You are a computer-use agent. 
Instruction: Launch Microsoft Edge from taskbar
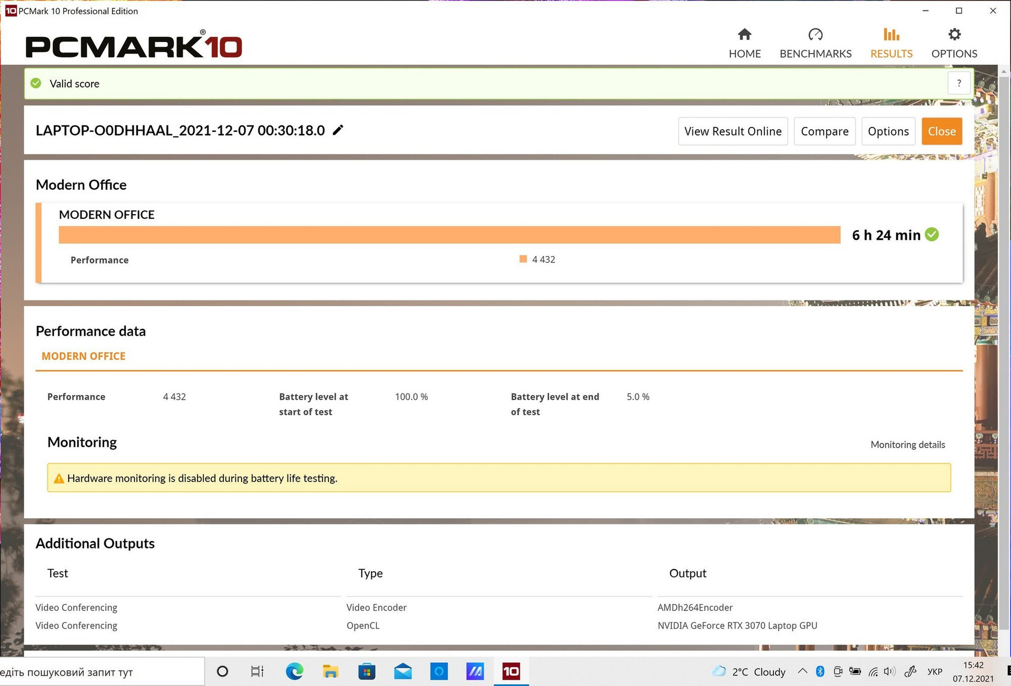coord(294,671)
